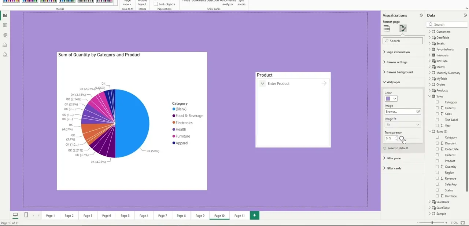The image size is (469, 226).
Task: Click the zoom in plus icon
Action: click(446, 223)
